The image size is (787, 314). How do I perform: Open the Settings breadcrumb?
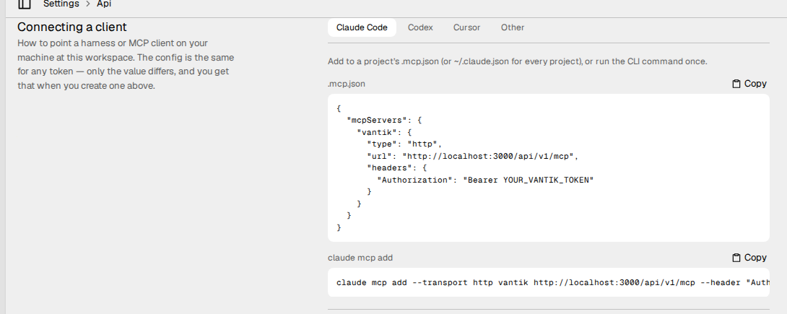coord(61,4)
